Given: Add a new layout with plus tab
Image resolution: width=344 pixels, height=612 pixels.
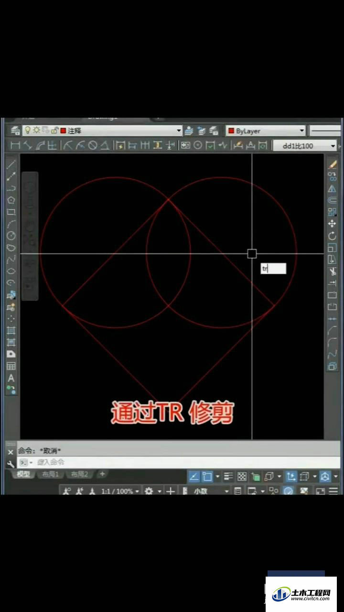Looking at the screenshot, I should pyautogui.click(x=102, y=474).
